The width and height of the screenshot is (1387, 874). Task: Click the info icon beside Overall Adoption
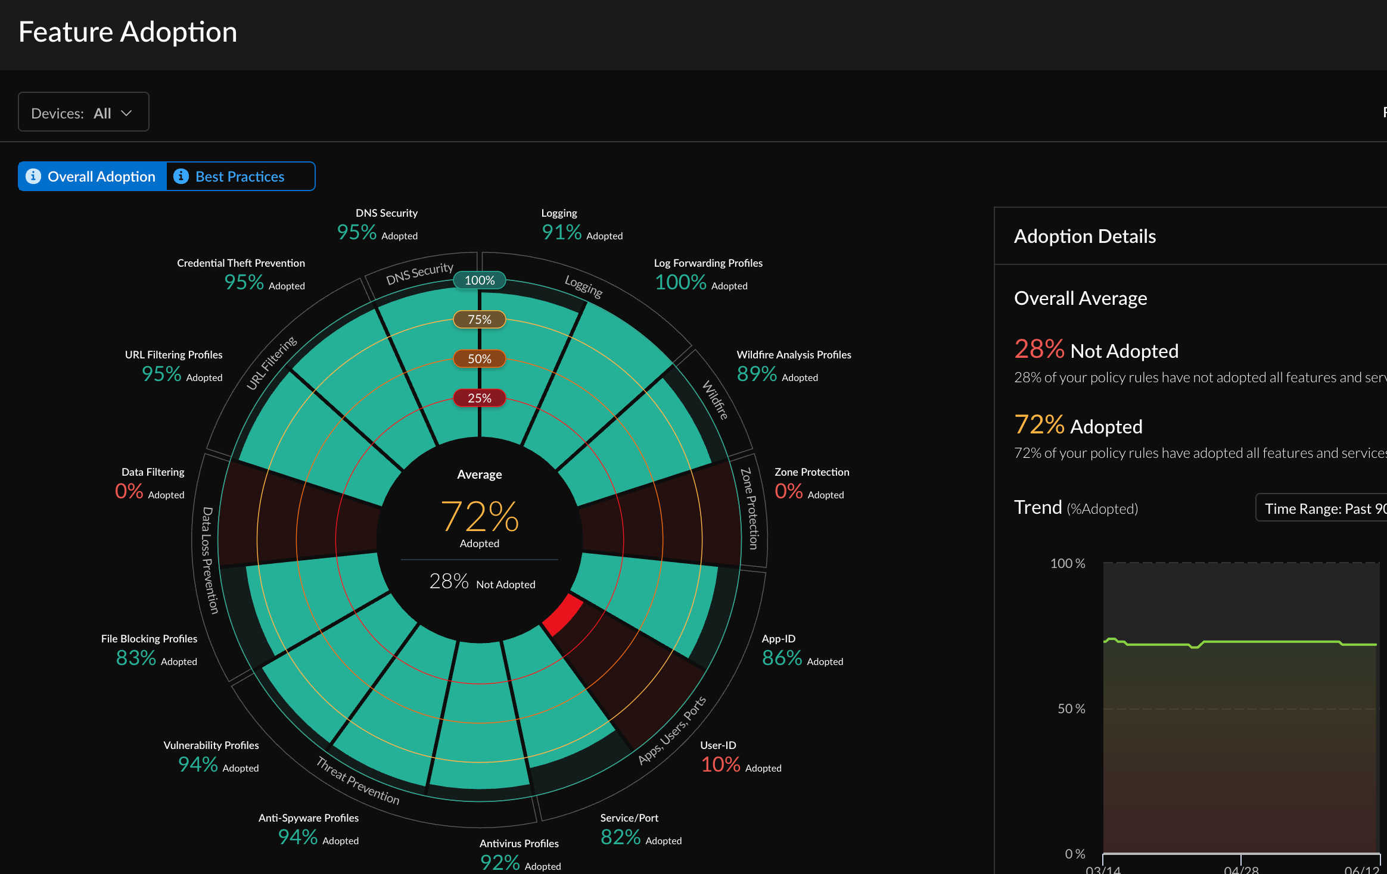click(33, 176)
